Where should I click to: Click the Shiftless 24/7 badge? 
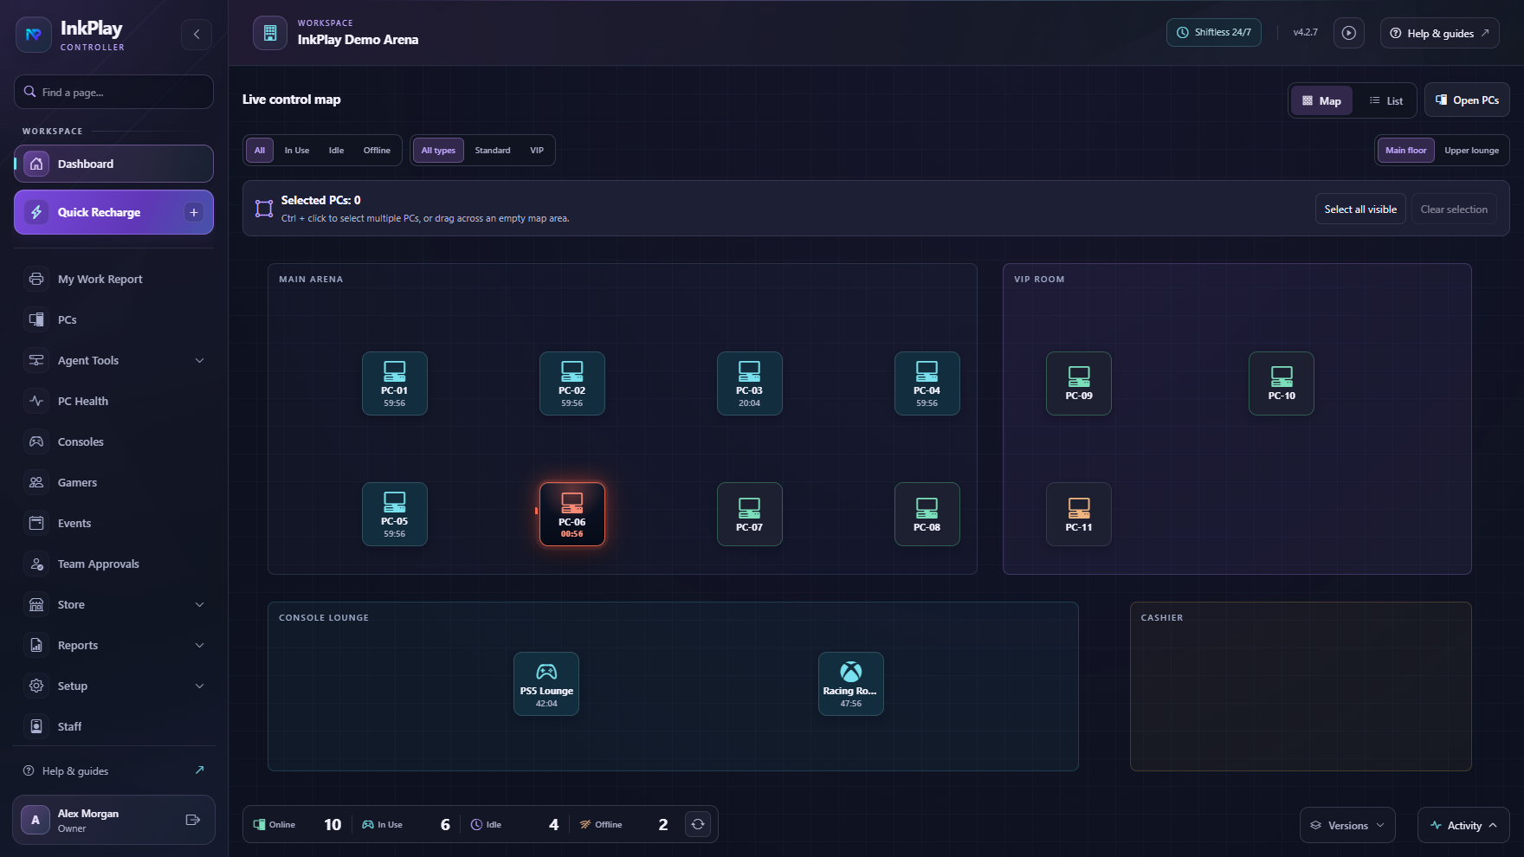1213,32
